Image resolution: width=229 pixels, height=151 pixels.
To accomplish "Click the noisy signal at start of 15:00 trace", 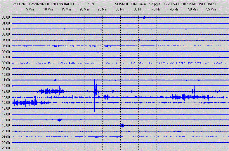I will pos(25,103).
